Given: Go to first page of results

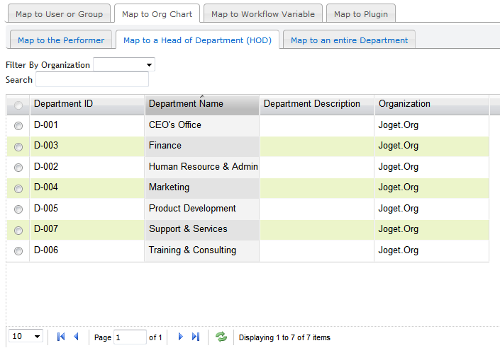Looking at the screenshot, I should click(x=61, y=337).
